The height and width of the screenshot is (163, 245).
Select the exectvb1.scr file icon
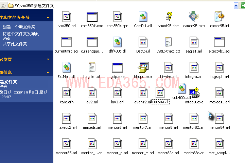220,42
